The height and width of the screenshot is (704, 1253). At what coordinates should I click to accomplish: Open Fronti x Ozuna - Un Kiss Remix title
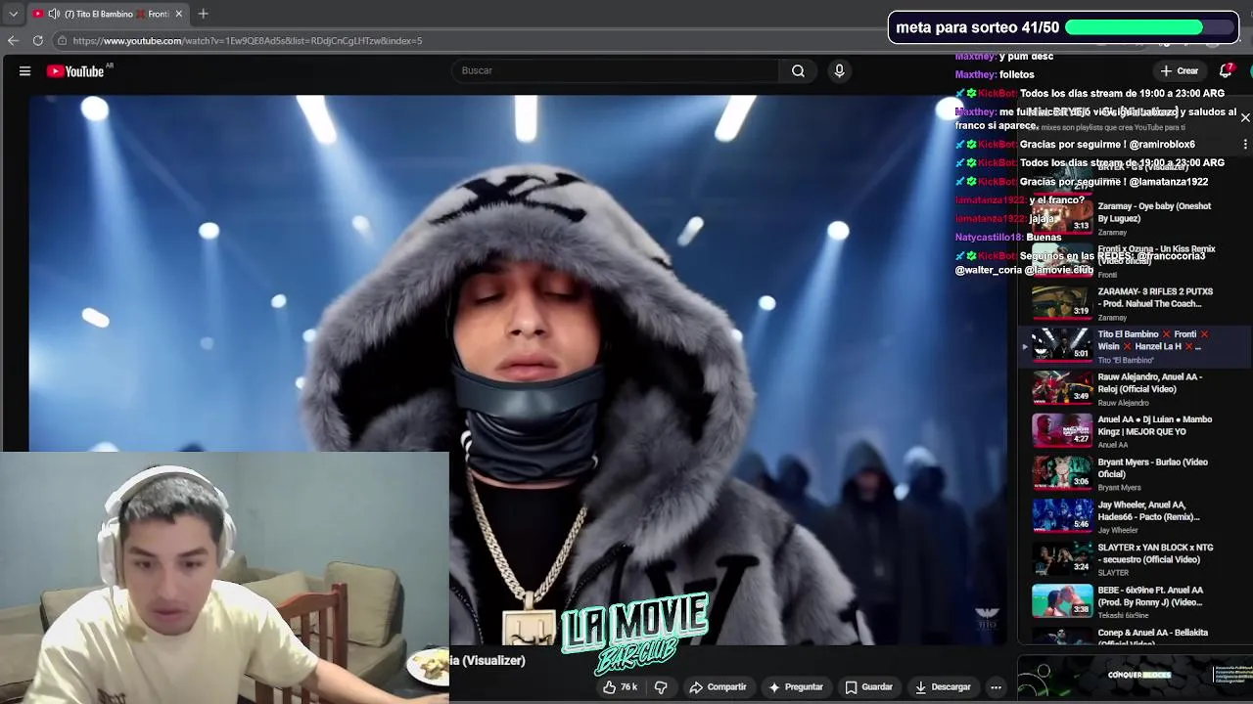(x=1156, y=254)
